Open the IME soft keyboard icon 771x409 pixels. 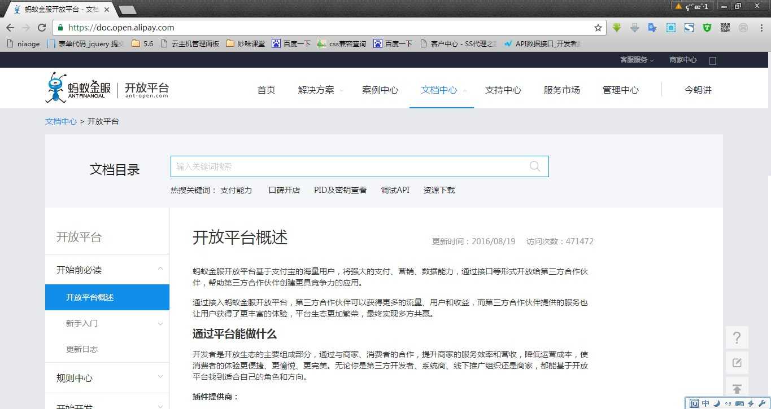coord(739,403)
